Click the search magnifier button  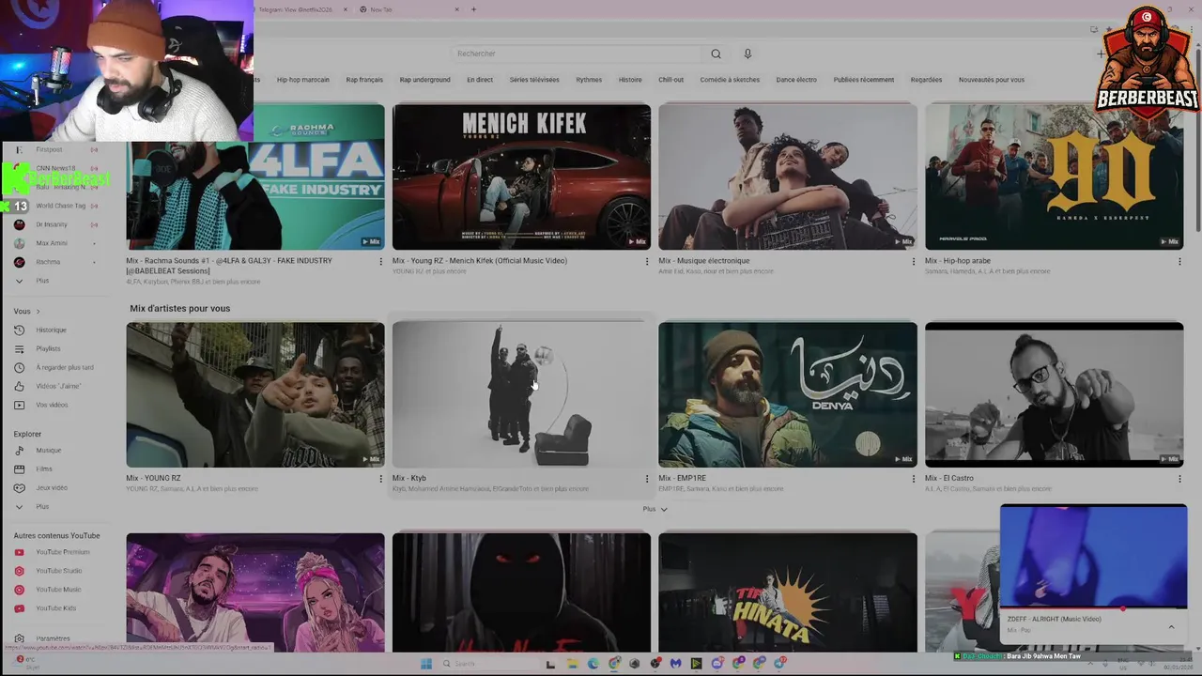click(x=716, y=54)
